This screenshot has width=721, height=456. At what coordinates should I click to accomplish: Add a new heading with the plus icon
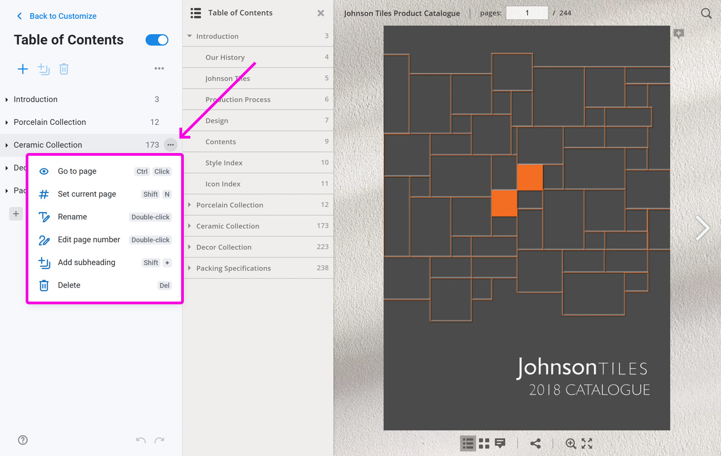(x=23, y=69)
